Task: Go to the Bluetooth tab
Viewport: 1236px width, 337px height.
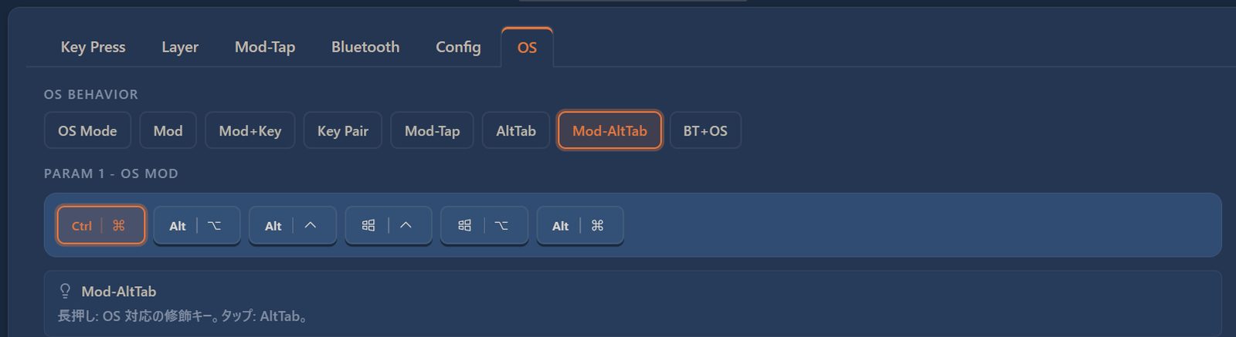Action: 365,47
